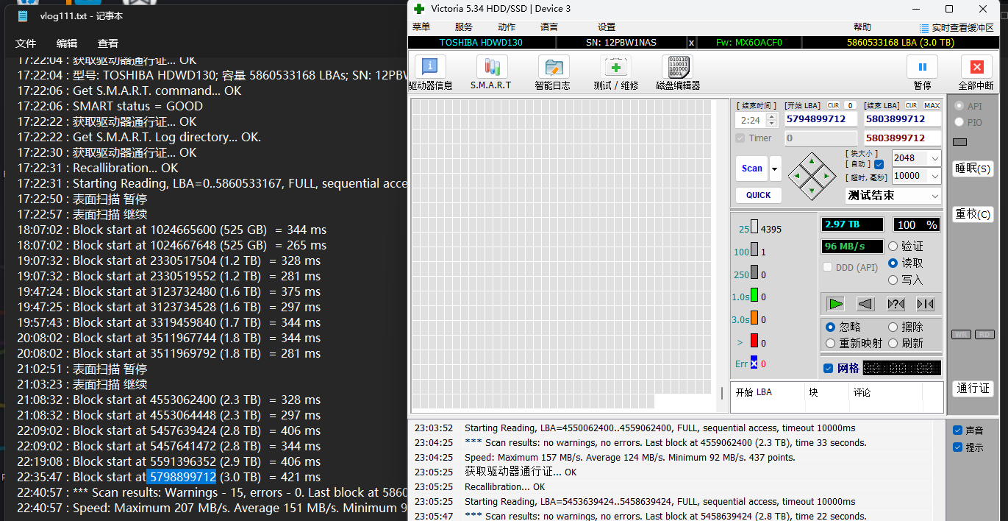Click the reverse scan arrow button

click(x=865, y=304)
